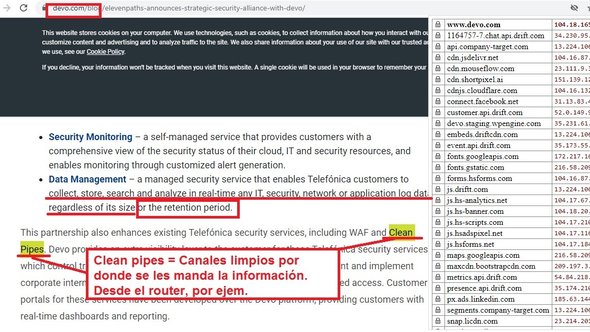Click the IP cell next to connect.facebook.net

(x=571, y=101)
